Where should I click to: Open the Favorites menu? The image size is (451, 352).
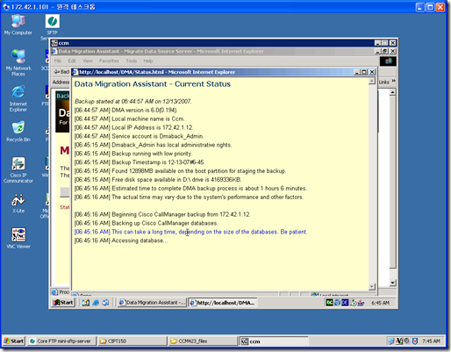pos(109,61)
